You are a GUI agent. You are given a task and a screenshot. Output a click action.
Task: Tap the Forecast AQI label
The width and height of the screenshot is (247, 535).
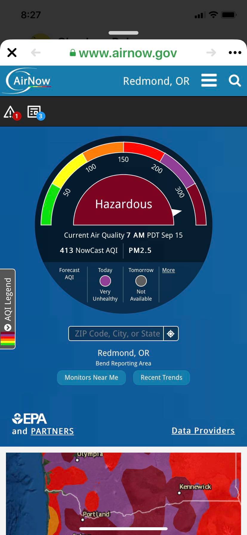[69, 273]
